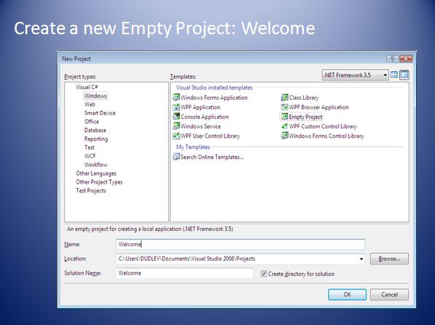Pick the Console Application template icon
435x325 pixels.
pyautogui.click(x=176, y=117)
